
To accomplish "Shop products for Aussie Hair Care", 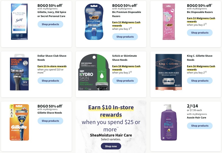I will [x=200, y=126].
